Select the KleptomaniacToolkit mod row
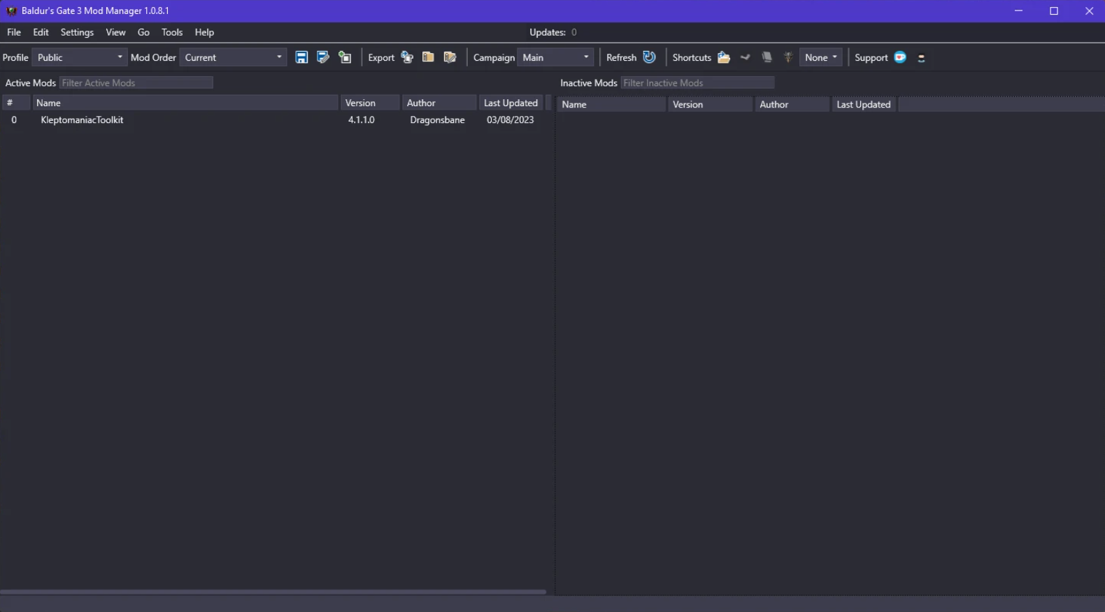The width and height of the screenshot is (1105, 612). click(x=82, y=120)
